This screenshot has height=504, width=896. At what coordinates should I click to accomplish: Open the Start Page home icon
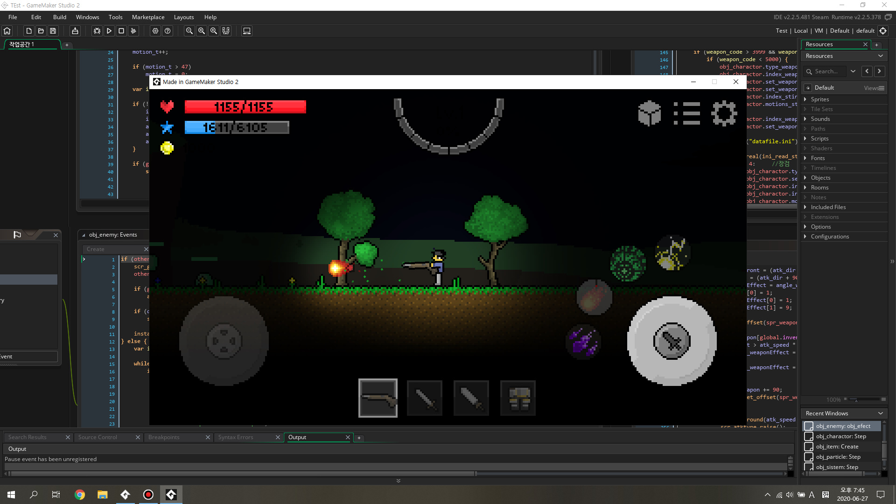click(7, 31)
